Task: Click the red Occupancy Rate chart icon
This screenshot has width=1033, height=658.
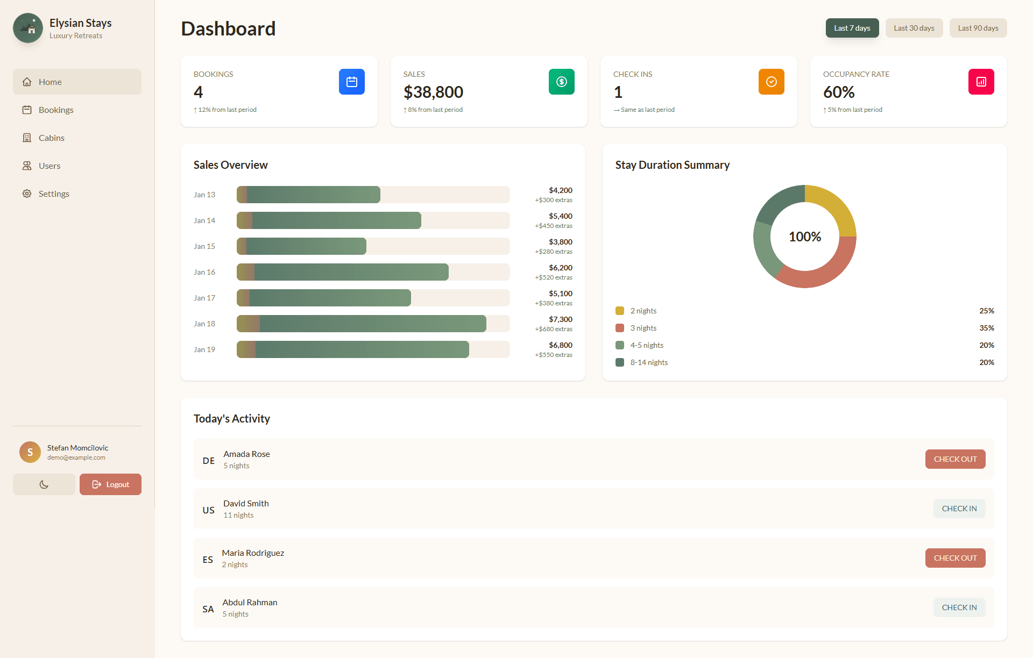Action: [981, 82]
